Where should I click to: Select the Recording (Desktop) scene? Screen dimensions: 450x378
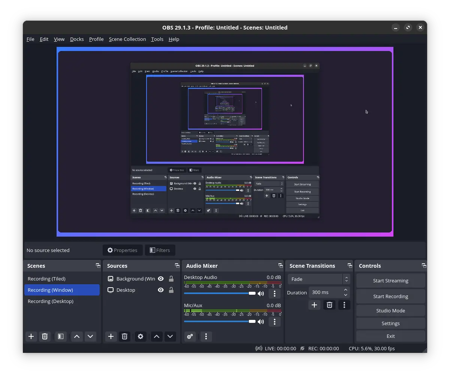coord(62,301)
